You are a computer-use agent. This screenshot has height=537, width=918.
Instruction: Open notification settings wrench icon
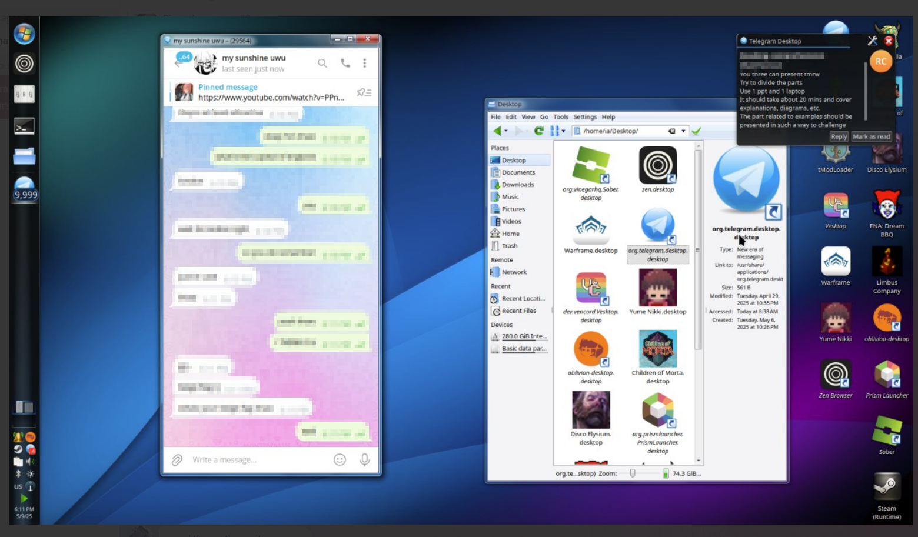[x=873, y=41]
